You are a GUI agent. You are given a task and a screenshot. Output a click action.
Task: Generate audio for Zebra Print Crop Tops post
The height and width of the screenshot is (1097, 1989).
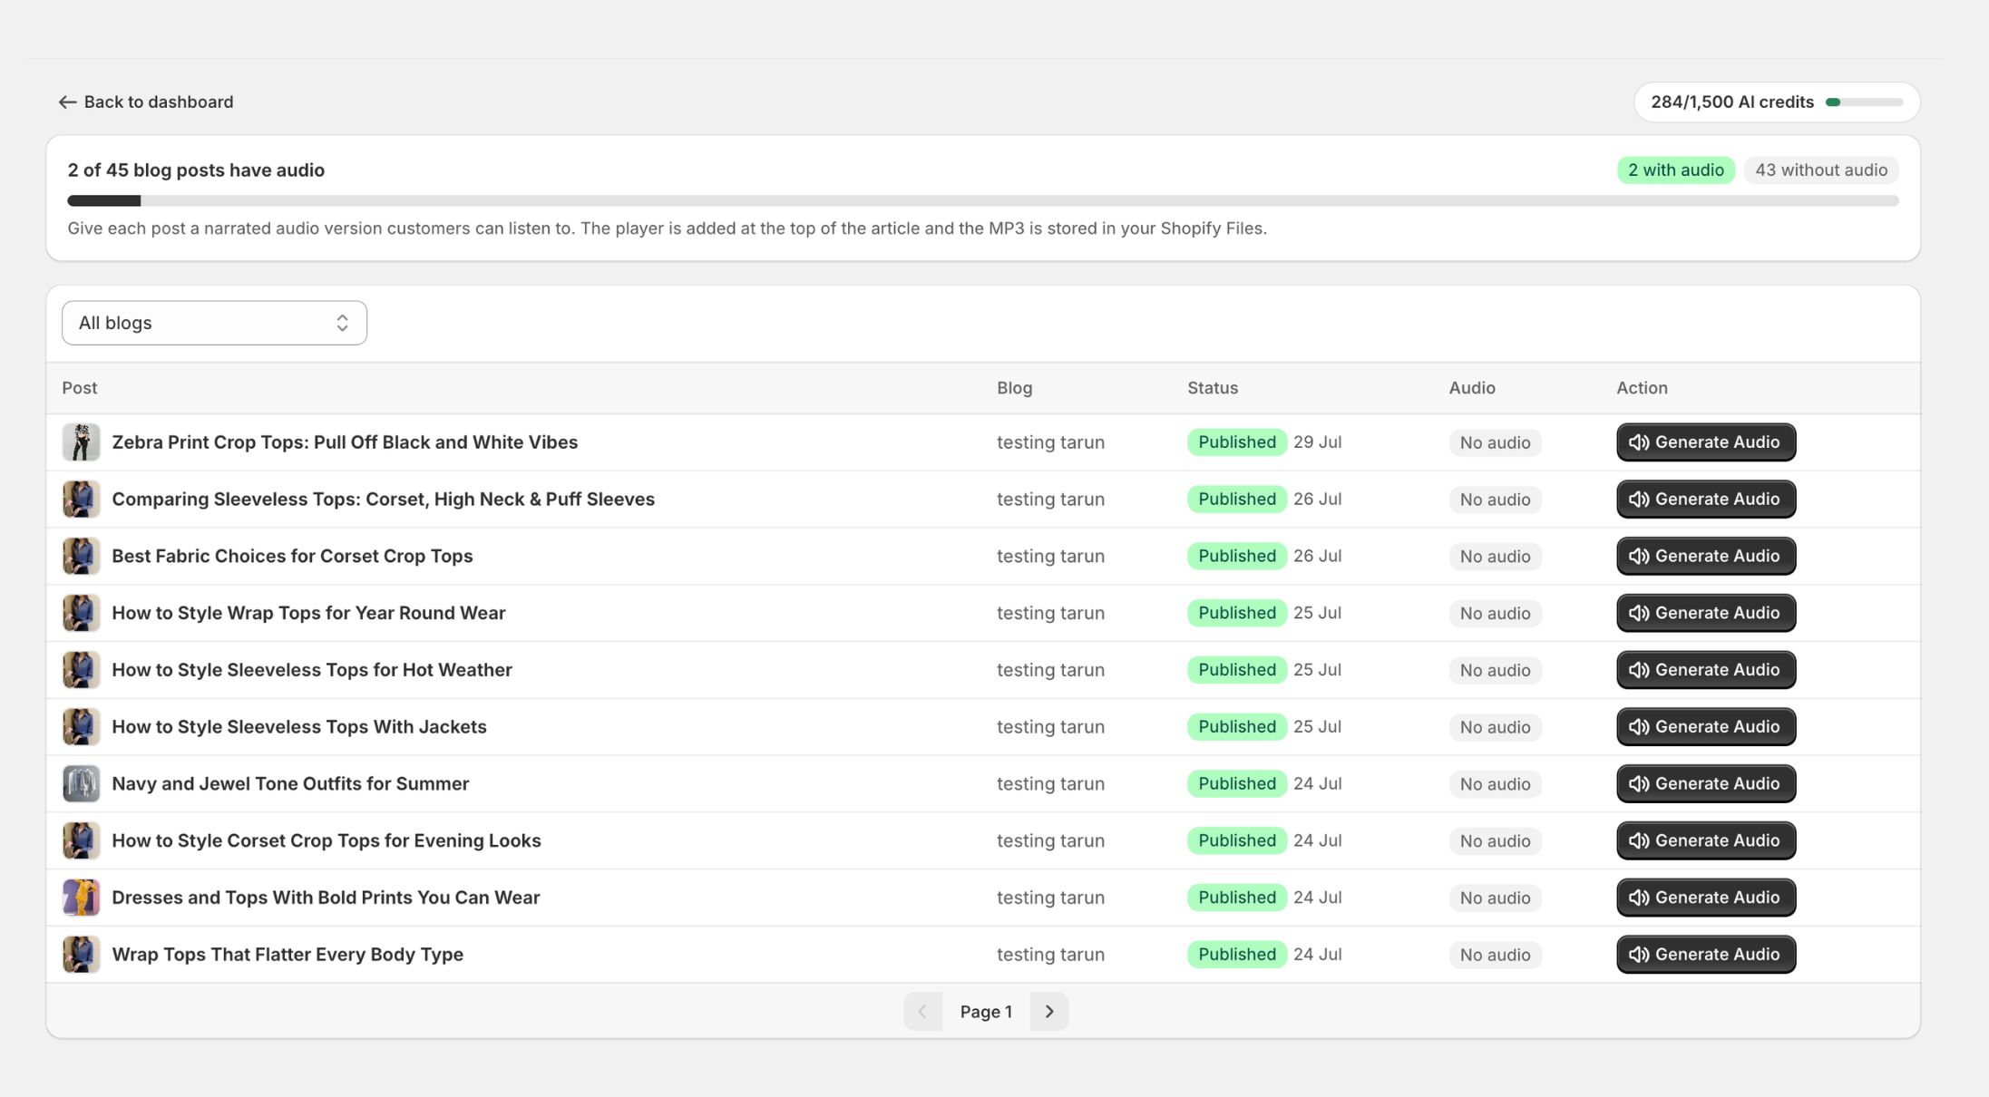click(1706, 442)
